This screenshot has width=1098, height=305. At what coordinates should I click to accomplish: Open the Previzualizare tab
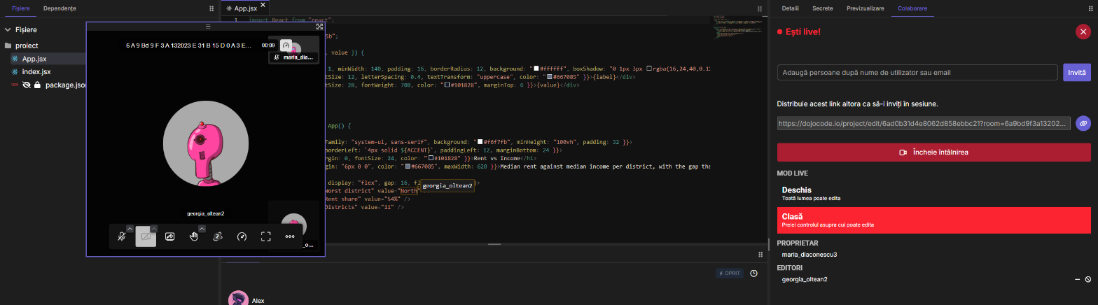865,8
